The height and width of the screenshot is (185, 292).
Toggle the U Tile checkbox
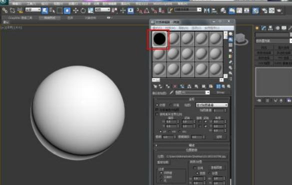pyautogui.click(x=205, y=121)
